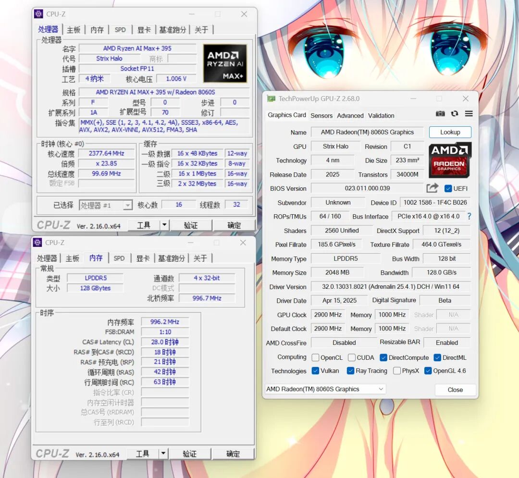Click Shaders value 2560 Unified
This screenshot has height=478, width=519.
(x=342, y=231)
